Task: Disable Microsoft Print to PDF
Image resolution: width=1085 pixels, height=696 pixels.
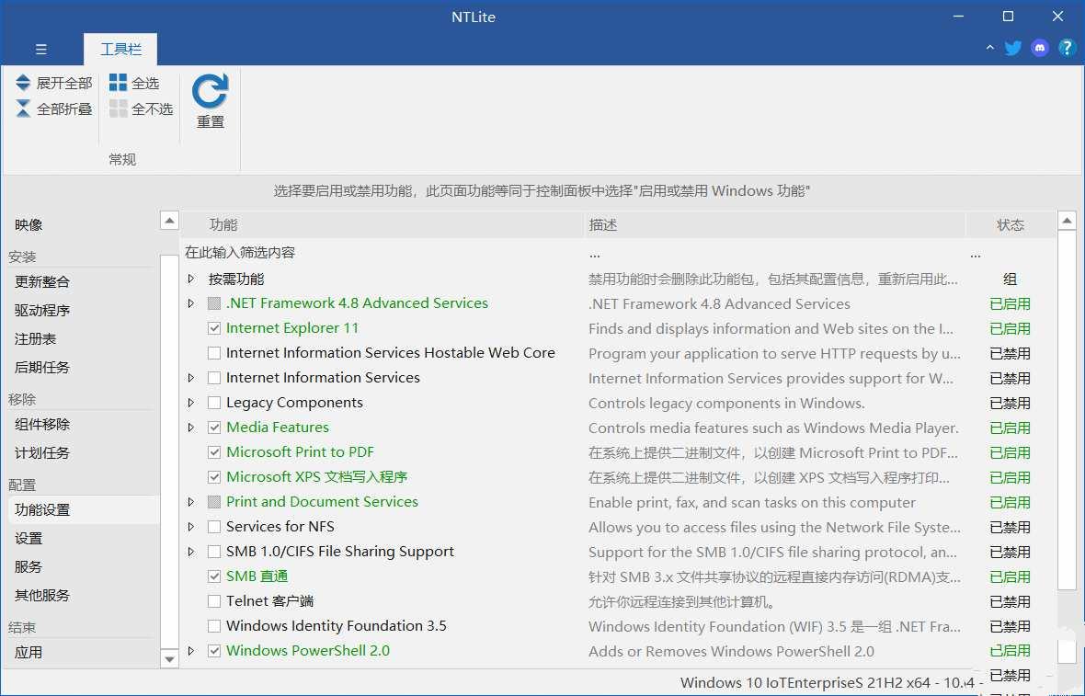Action: point(213,452)
